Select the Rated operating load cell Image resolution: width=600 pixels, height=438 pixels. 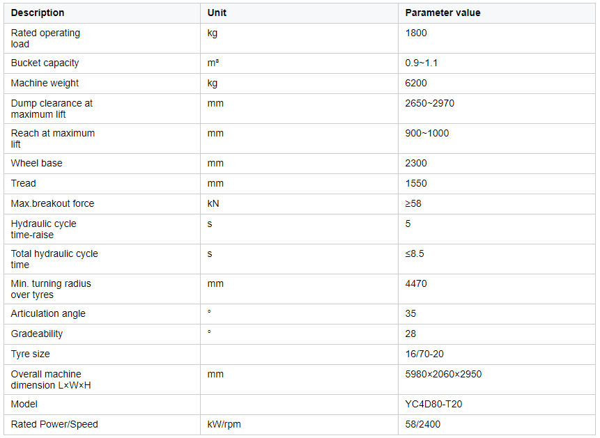102,38
